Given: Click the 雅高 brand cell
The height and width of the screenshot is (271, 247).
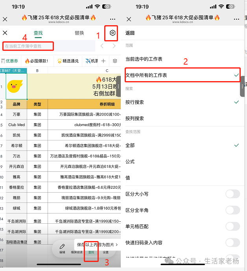Looking at the screenshot, I should coord(17,177).
